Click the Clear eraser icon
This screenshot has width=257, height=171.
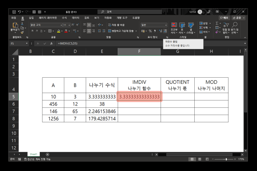click(217, 32)
